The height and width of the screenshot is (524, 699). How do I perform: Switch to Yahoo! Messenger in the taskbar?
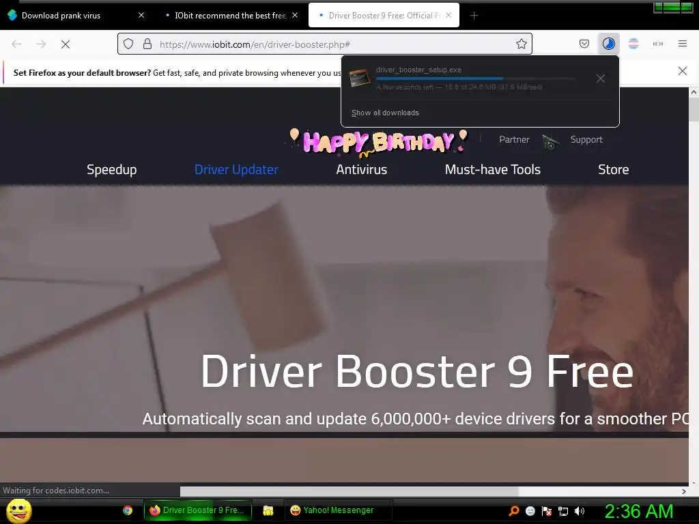point(338,510)
